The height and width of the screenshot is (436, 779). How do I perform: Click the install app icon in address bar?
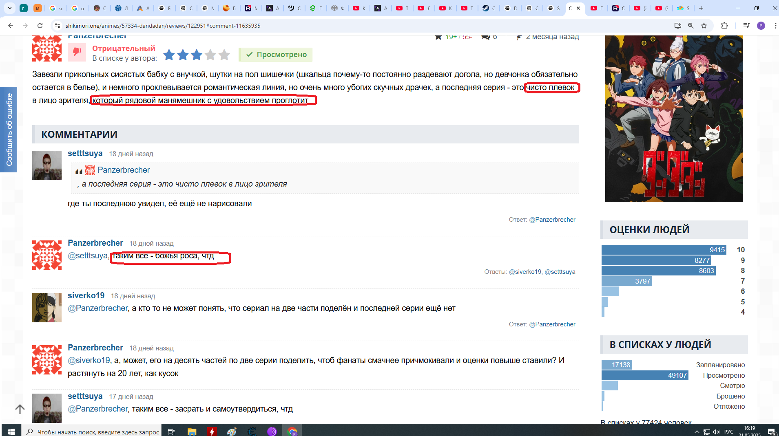[x=678, y=26]
